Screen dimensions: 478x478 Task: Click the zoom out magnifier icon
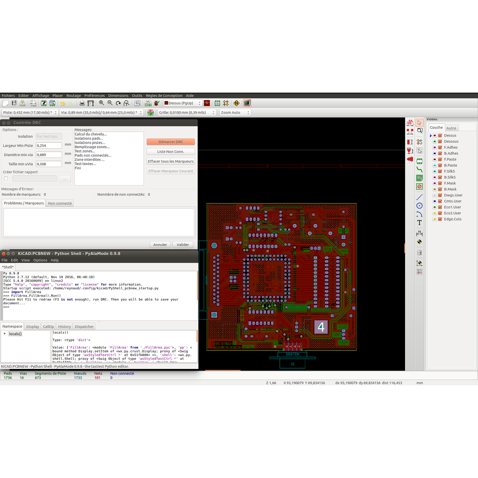110,103
